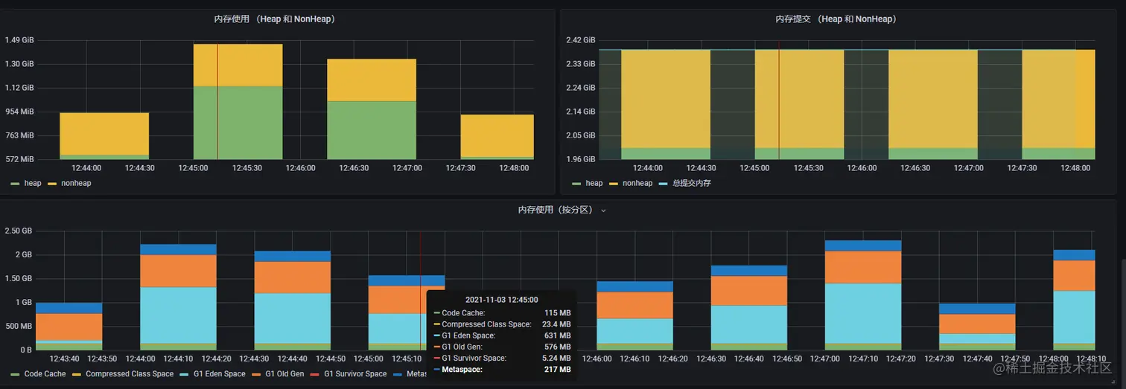Toggle nonheap series in 内存提交 legend
Viewport: 1126px width, 389px height.
click(x=637, y=183)
